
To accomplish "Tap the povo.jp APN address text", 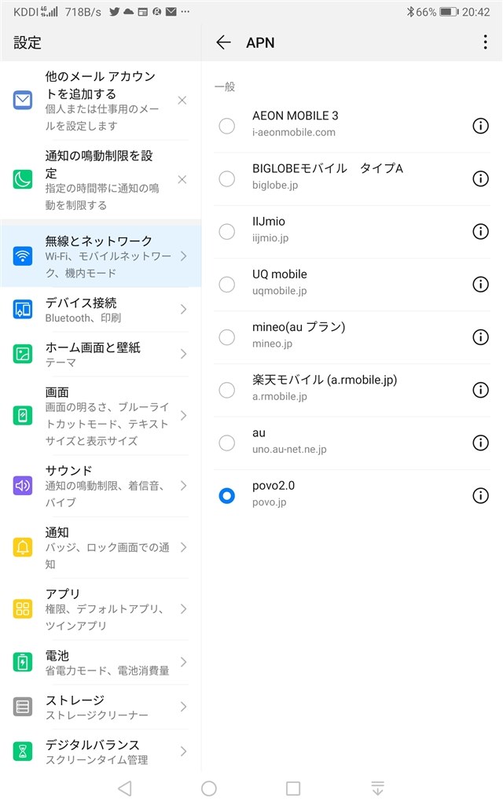I will point(269,502).
